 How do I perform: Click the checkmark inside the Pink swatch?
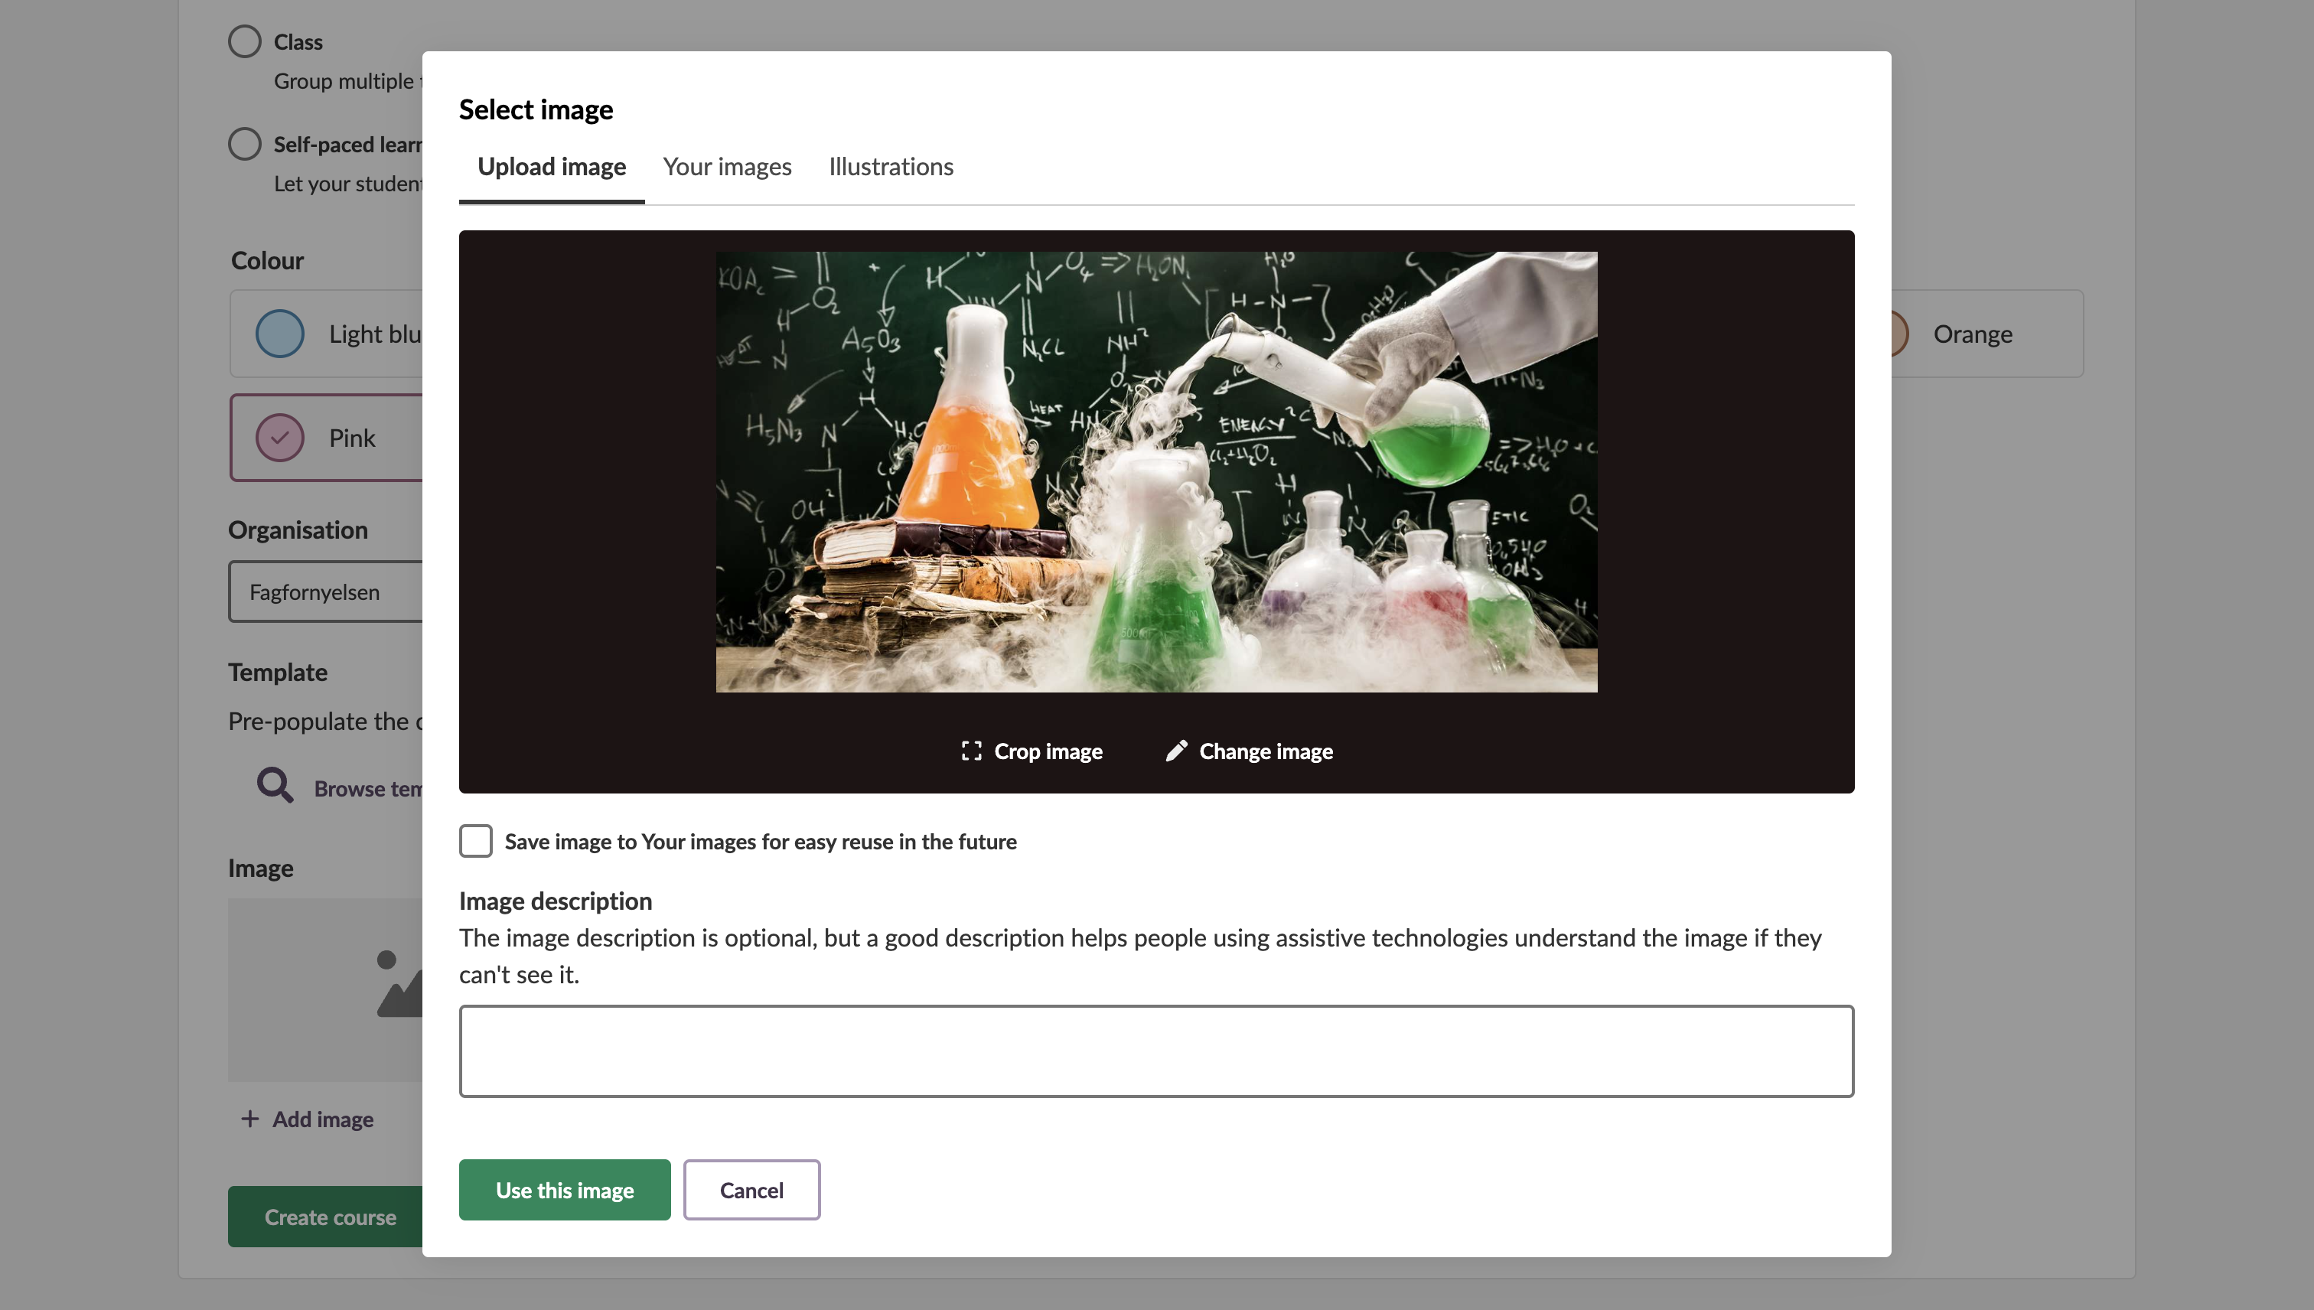coord(280,437)
